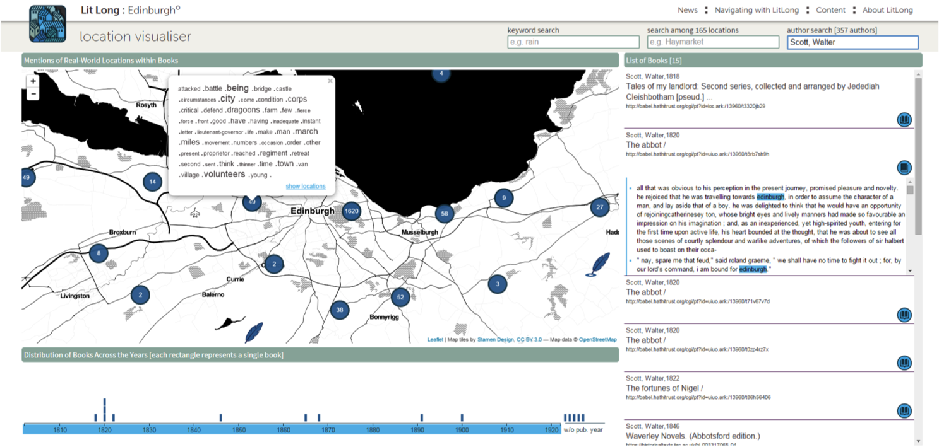
Task: Click the 2 cluster marker near Currie
Action: pos(274,264)
